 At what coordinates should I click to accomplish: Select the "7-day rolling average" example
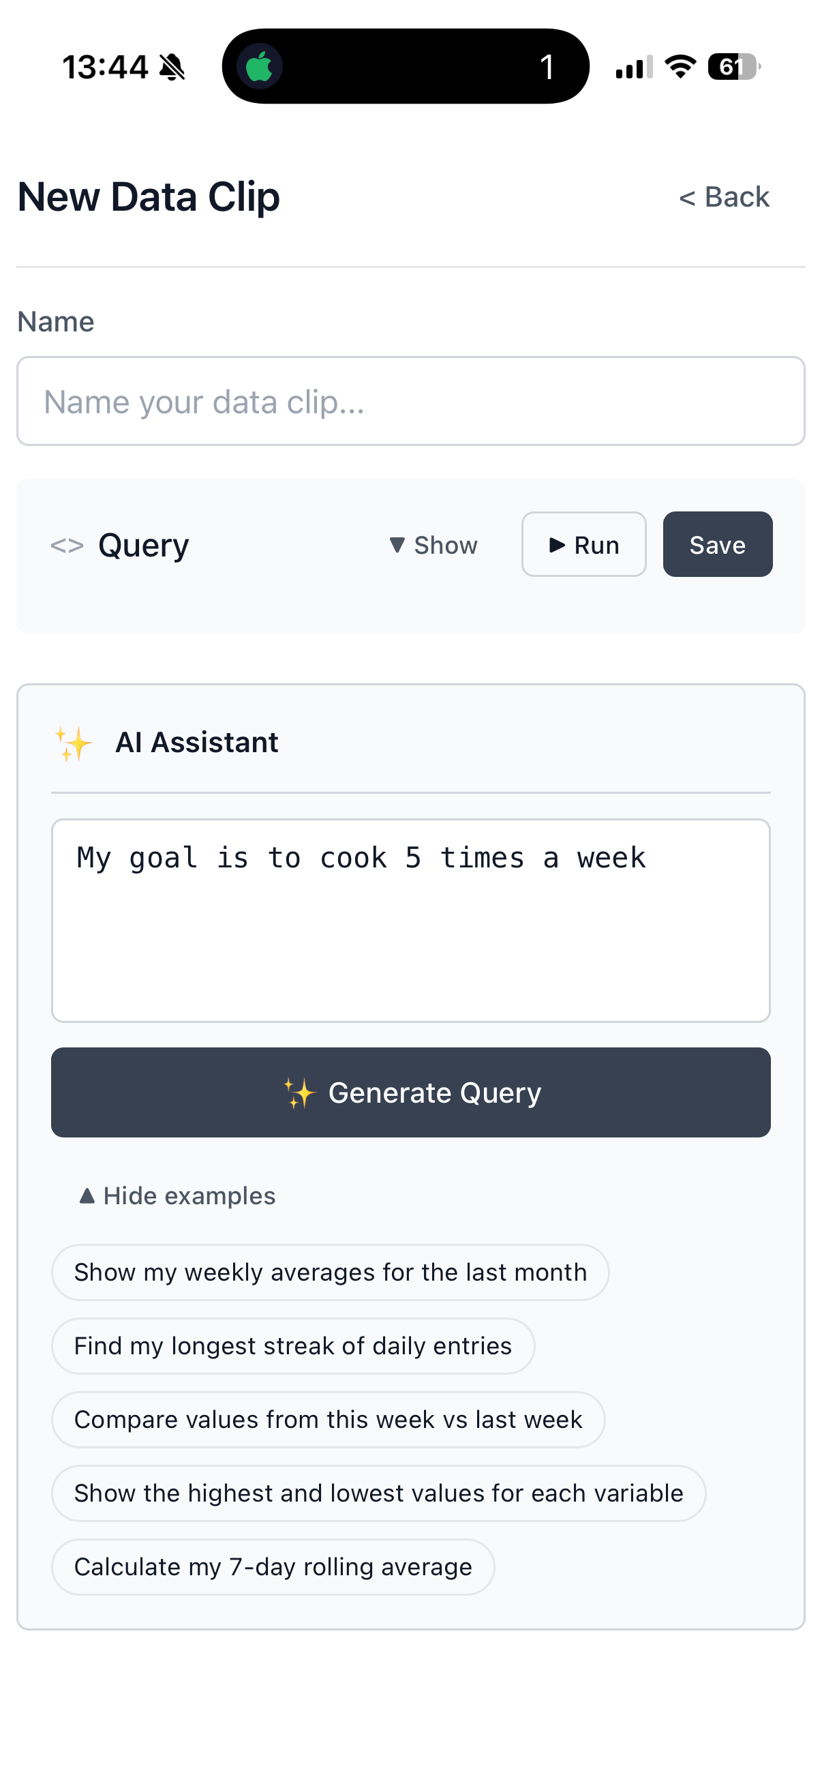(x=273, y=1566)
